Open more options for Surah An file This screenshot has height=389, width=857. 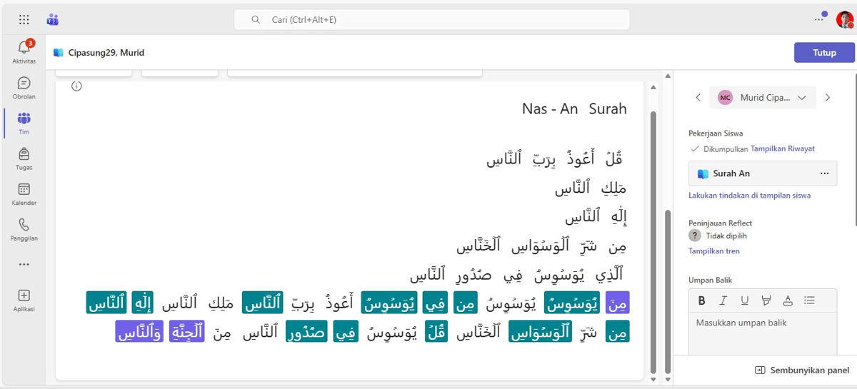click(x=824, y=173)
